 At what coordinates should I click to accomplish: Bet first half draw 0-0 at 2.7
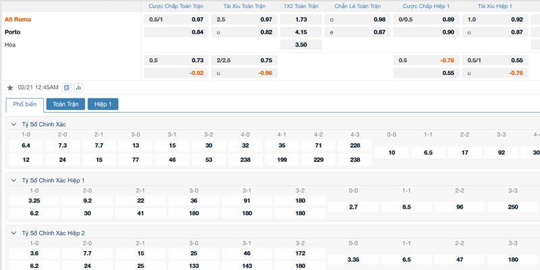pos(353,207)
